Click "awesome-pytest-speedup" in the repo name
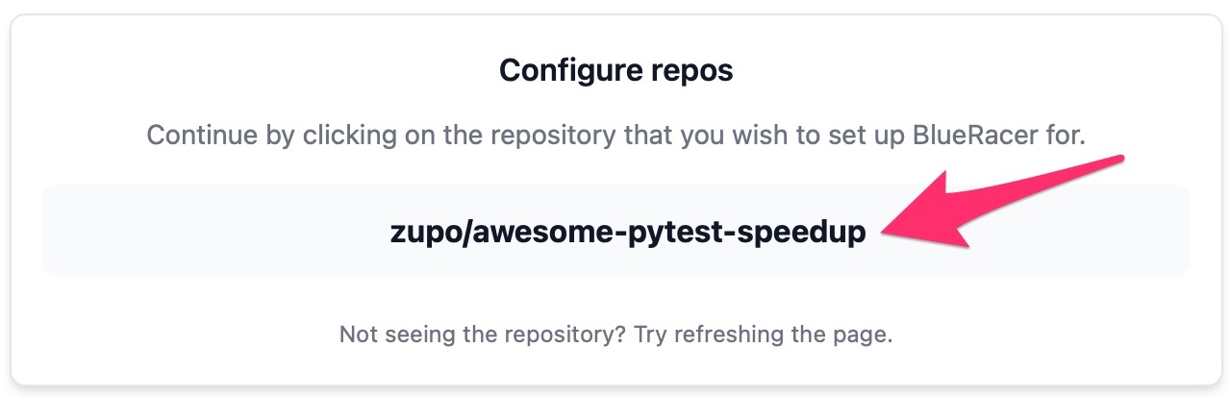 pyautogui.click(x=665, y=232)
